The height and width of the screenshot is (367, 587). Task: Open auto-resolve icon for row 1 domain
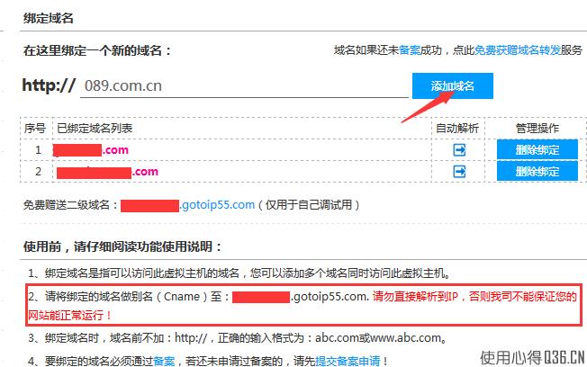click(459, 150)
